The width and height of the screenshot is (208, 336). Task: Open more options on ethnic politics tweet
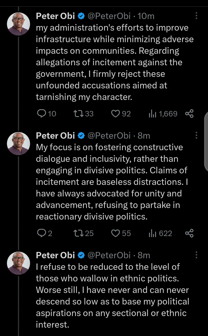click(x=196, y=255)
